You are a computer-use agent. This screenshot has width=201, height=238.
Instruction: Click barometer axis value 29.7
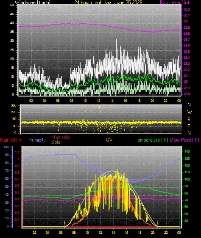click(x=187, y=39)
